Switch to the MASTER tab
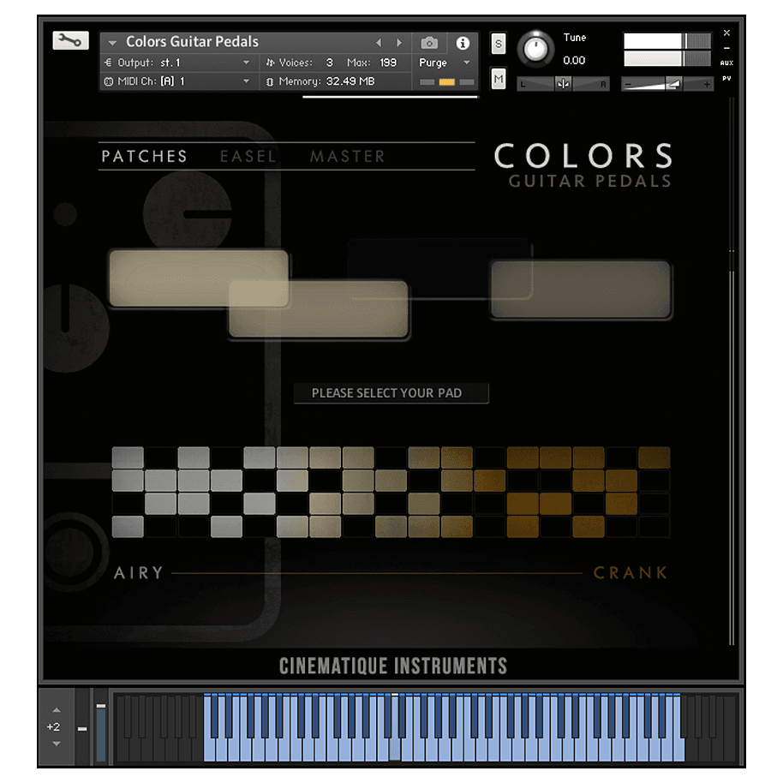The height and width of the screenshot is (783, 783). coord(348,156)
